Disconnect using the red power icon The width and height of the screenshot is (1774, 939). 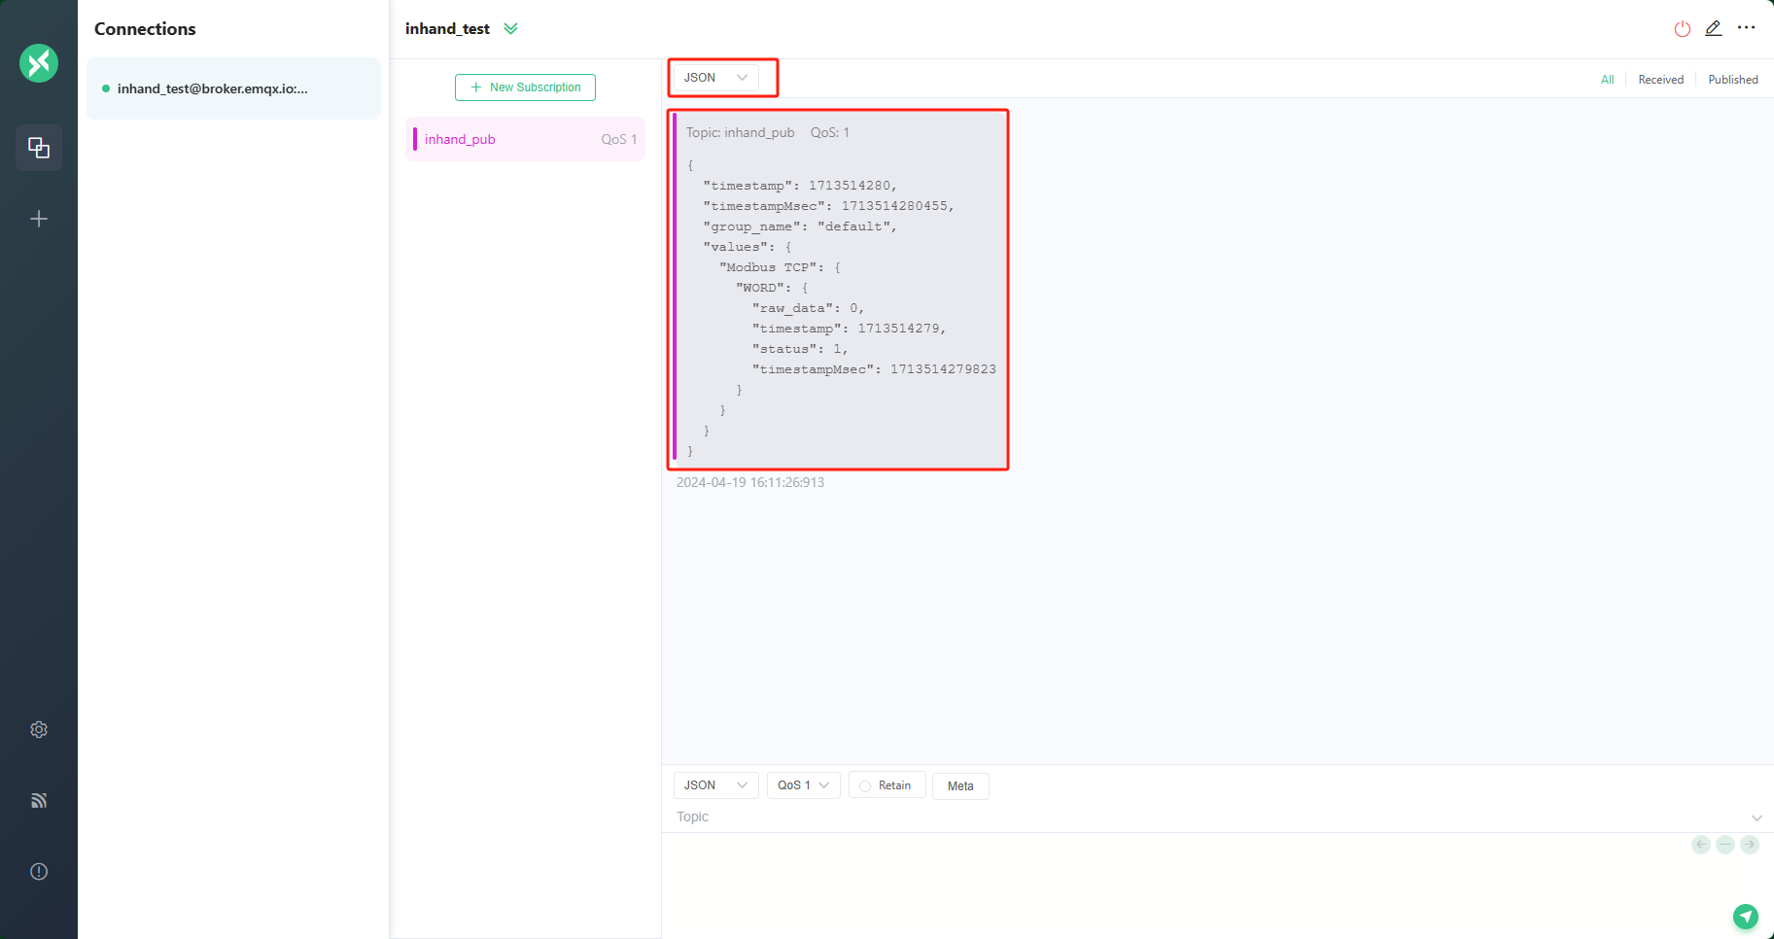(x=1682, y=29)
